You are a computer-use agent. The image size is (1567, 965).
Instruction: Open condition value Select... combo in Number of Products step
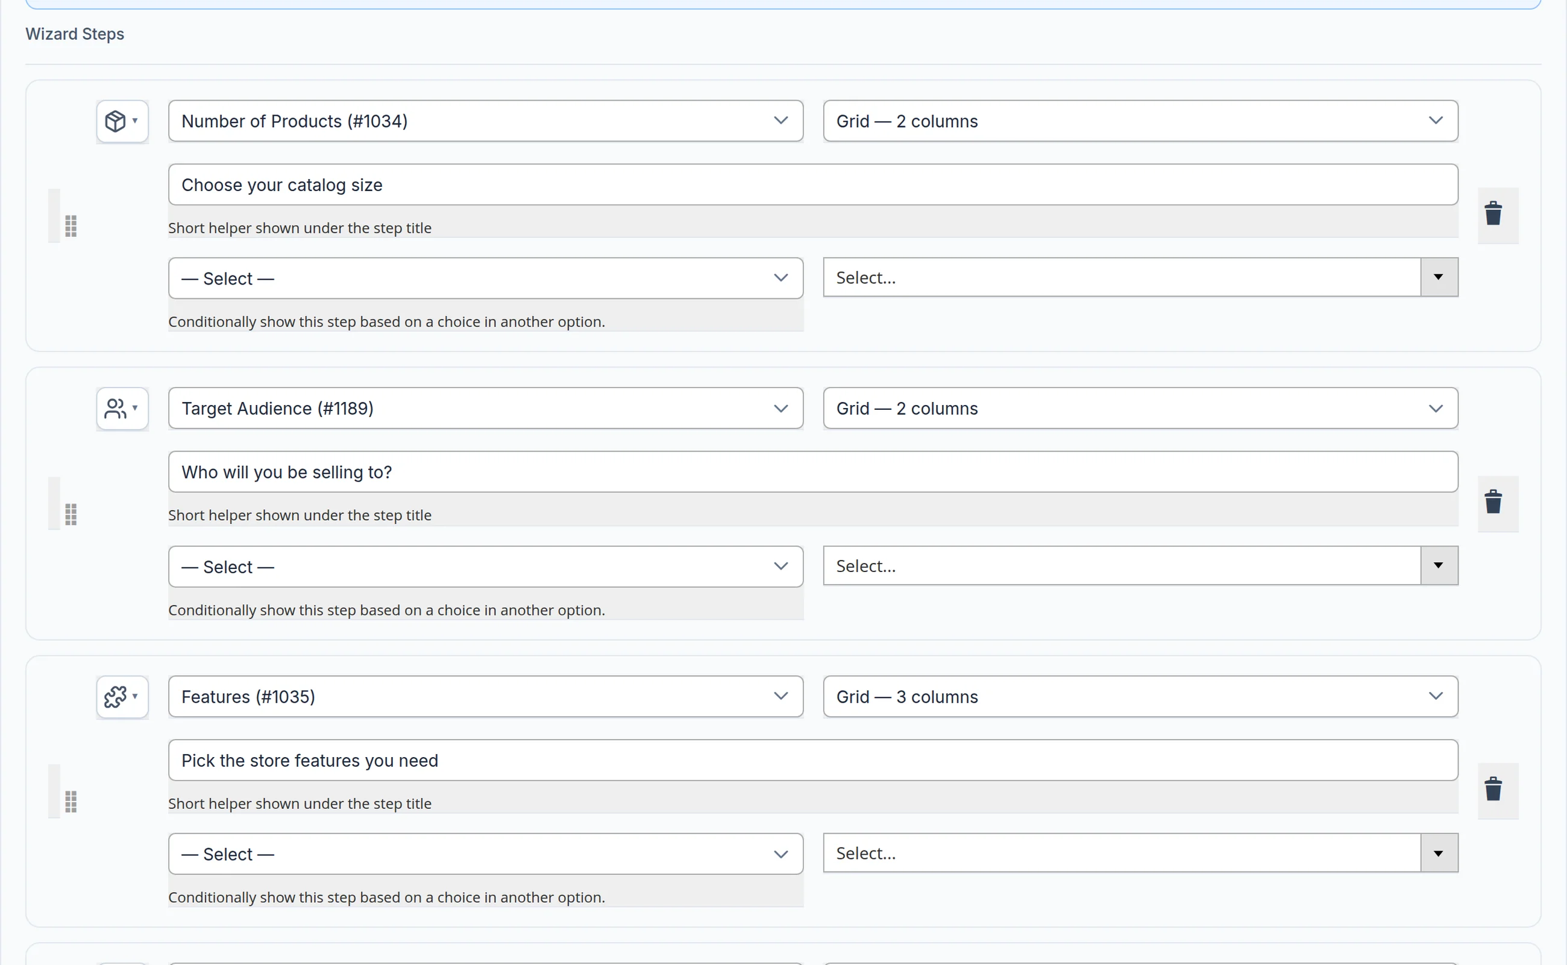(x=1140, y=278)
